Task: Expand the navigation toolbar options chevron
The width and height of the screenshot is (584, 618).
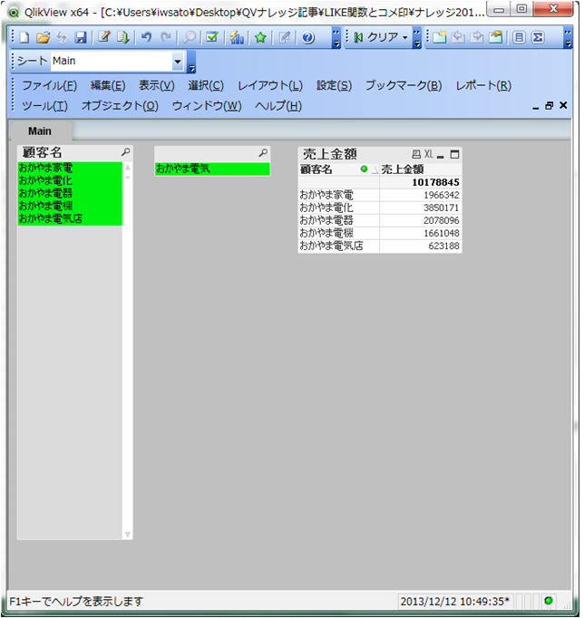Action: (x=417, y=38)
